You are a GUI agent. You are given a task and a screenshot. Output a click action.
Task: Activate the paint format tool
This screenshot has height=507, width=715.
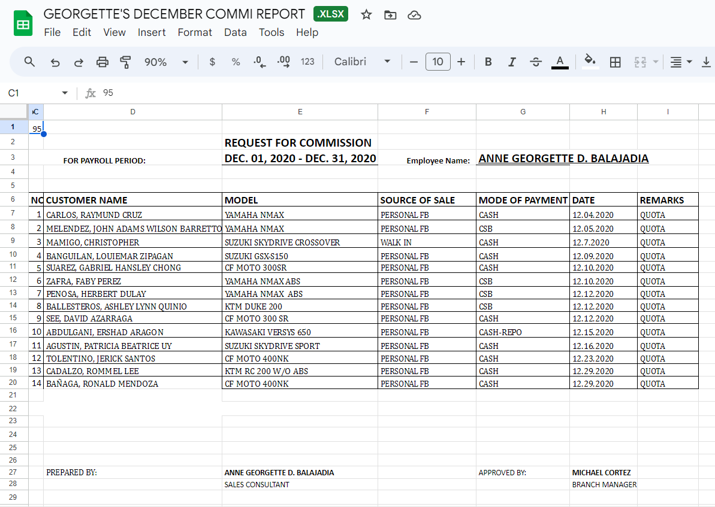(125, 62)
